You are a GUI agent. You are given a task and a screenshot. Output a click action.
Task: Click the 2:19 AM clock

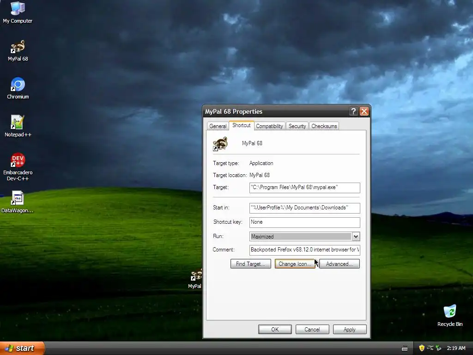point(456,348)
